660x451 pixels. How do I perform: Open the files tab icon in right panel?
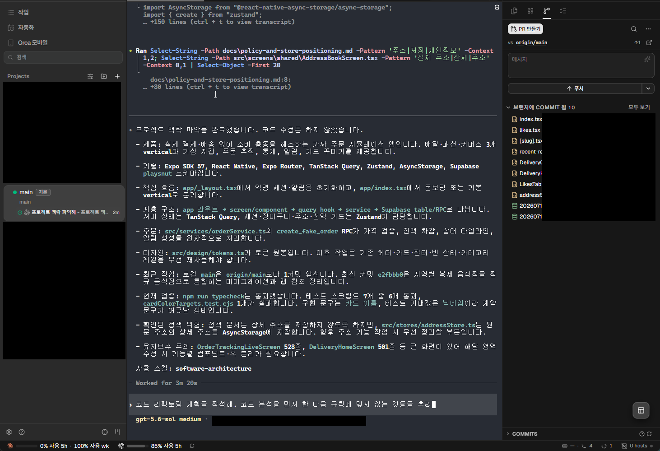coord(514,11)
